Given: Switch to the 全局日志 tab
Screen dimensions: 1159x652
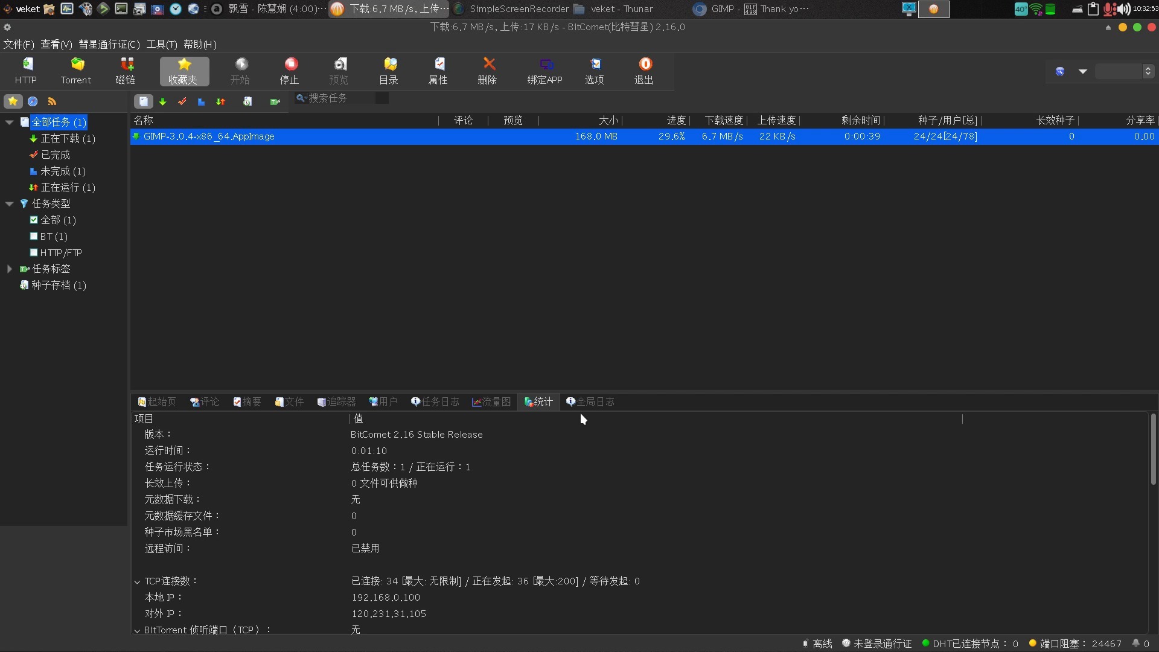Looking at the screenshot, I should coord(590,401).
